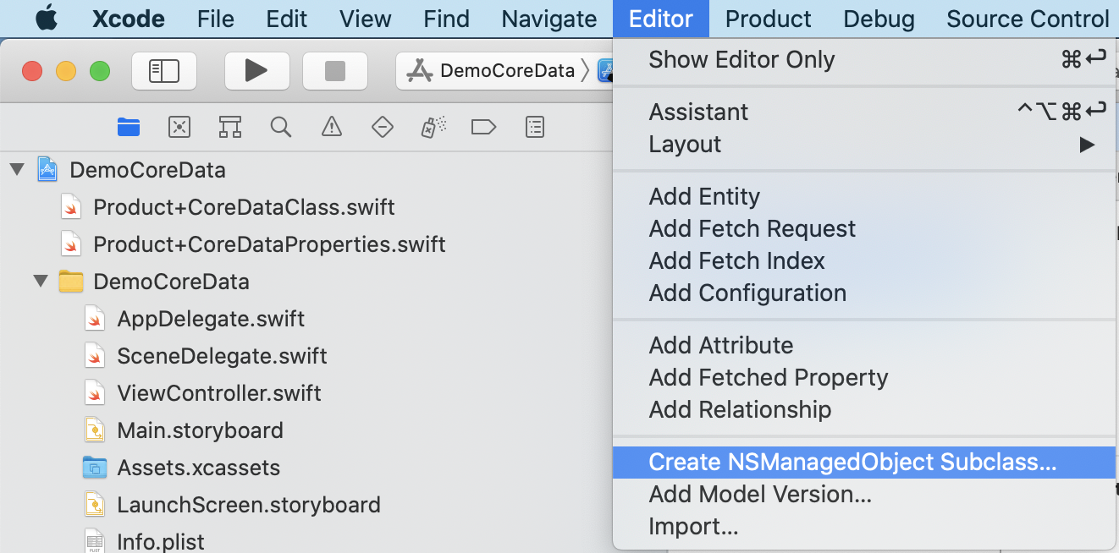Select Main.storyboard file name

tap(200, 430)
